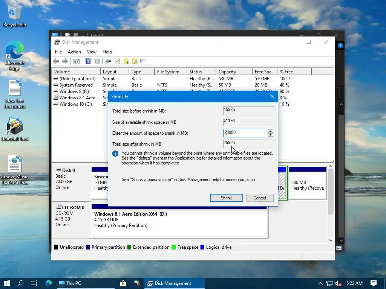The width and height of the screenshot is (386, 289).
Task: Select the Uninstall Tool desktop shortcut
Action: click(15, 129)
